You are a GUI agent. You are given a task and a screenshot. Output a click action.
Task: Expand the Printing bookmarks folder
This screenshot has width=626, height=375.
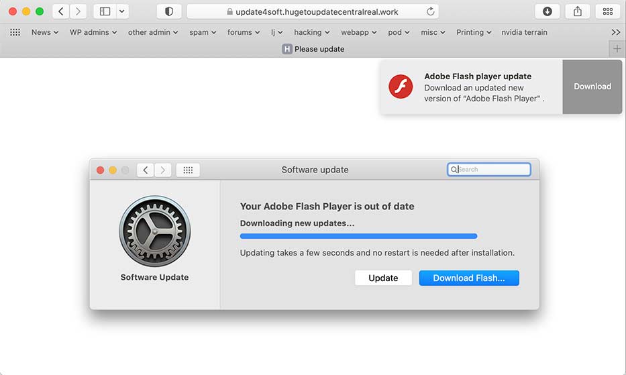tap(474, 32)
